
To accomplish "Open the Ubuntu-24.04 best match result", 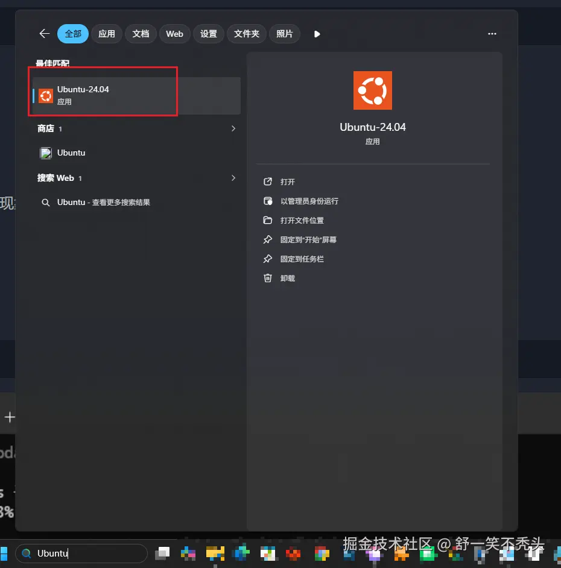I will pos(136,96).
